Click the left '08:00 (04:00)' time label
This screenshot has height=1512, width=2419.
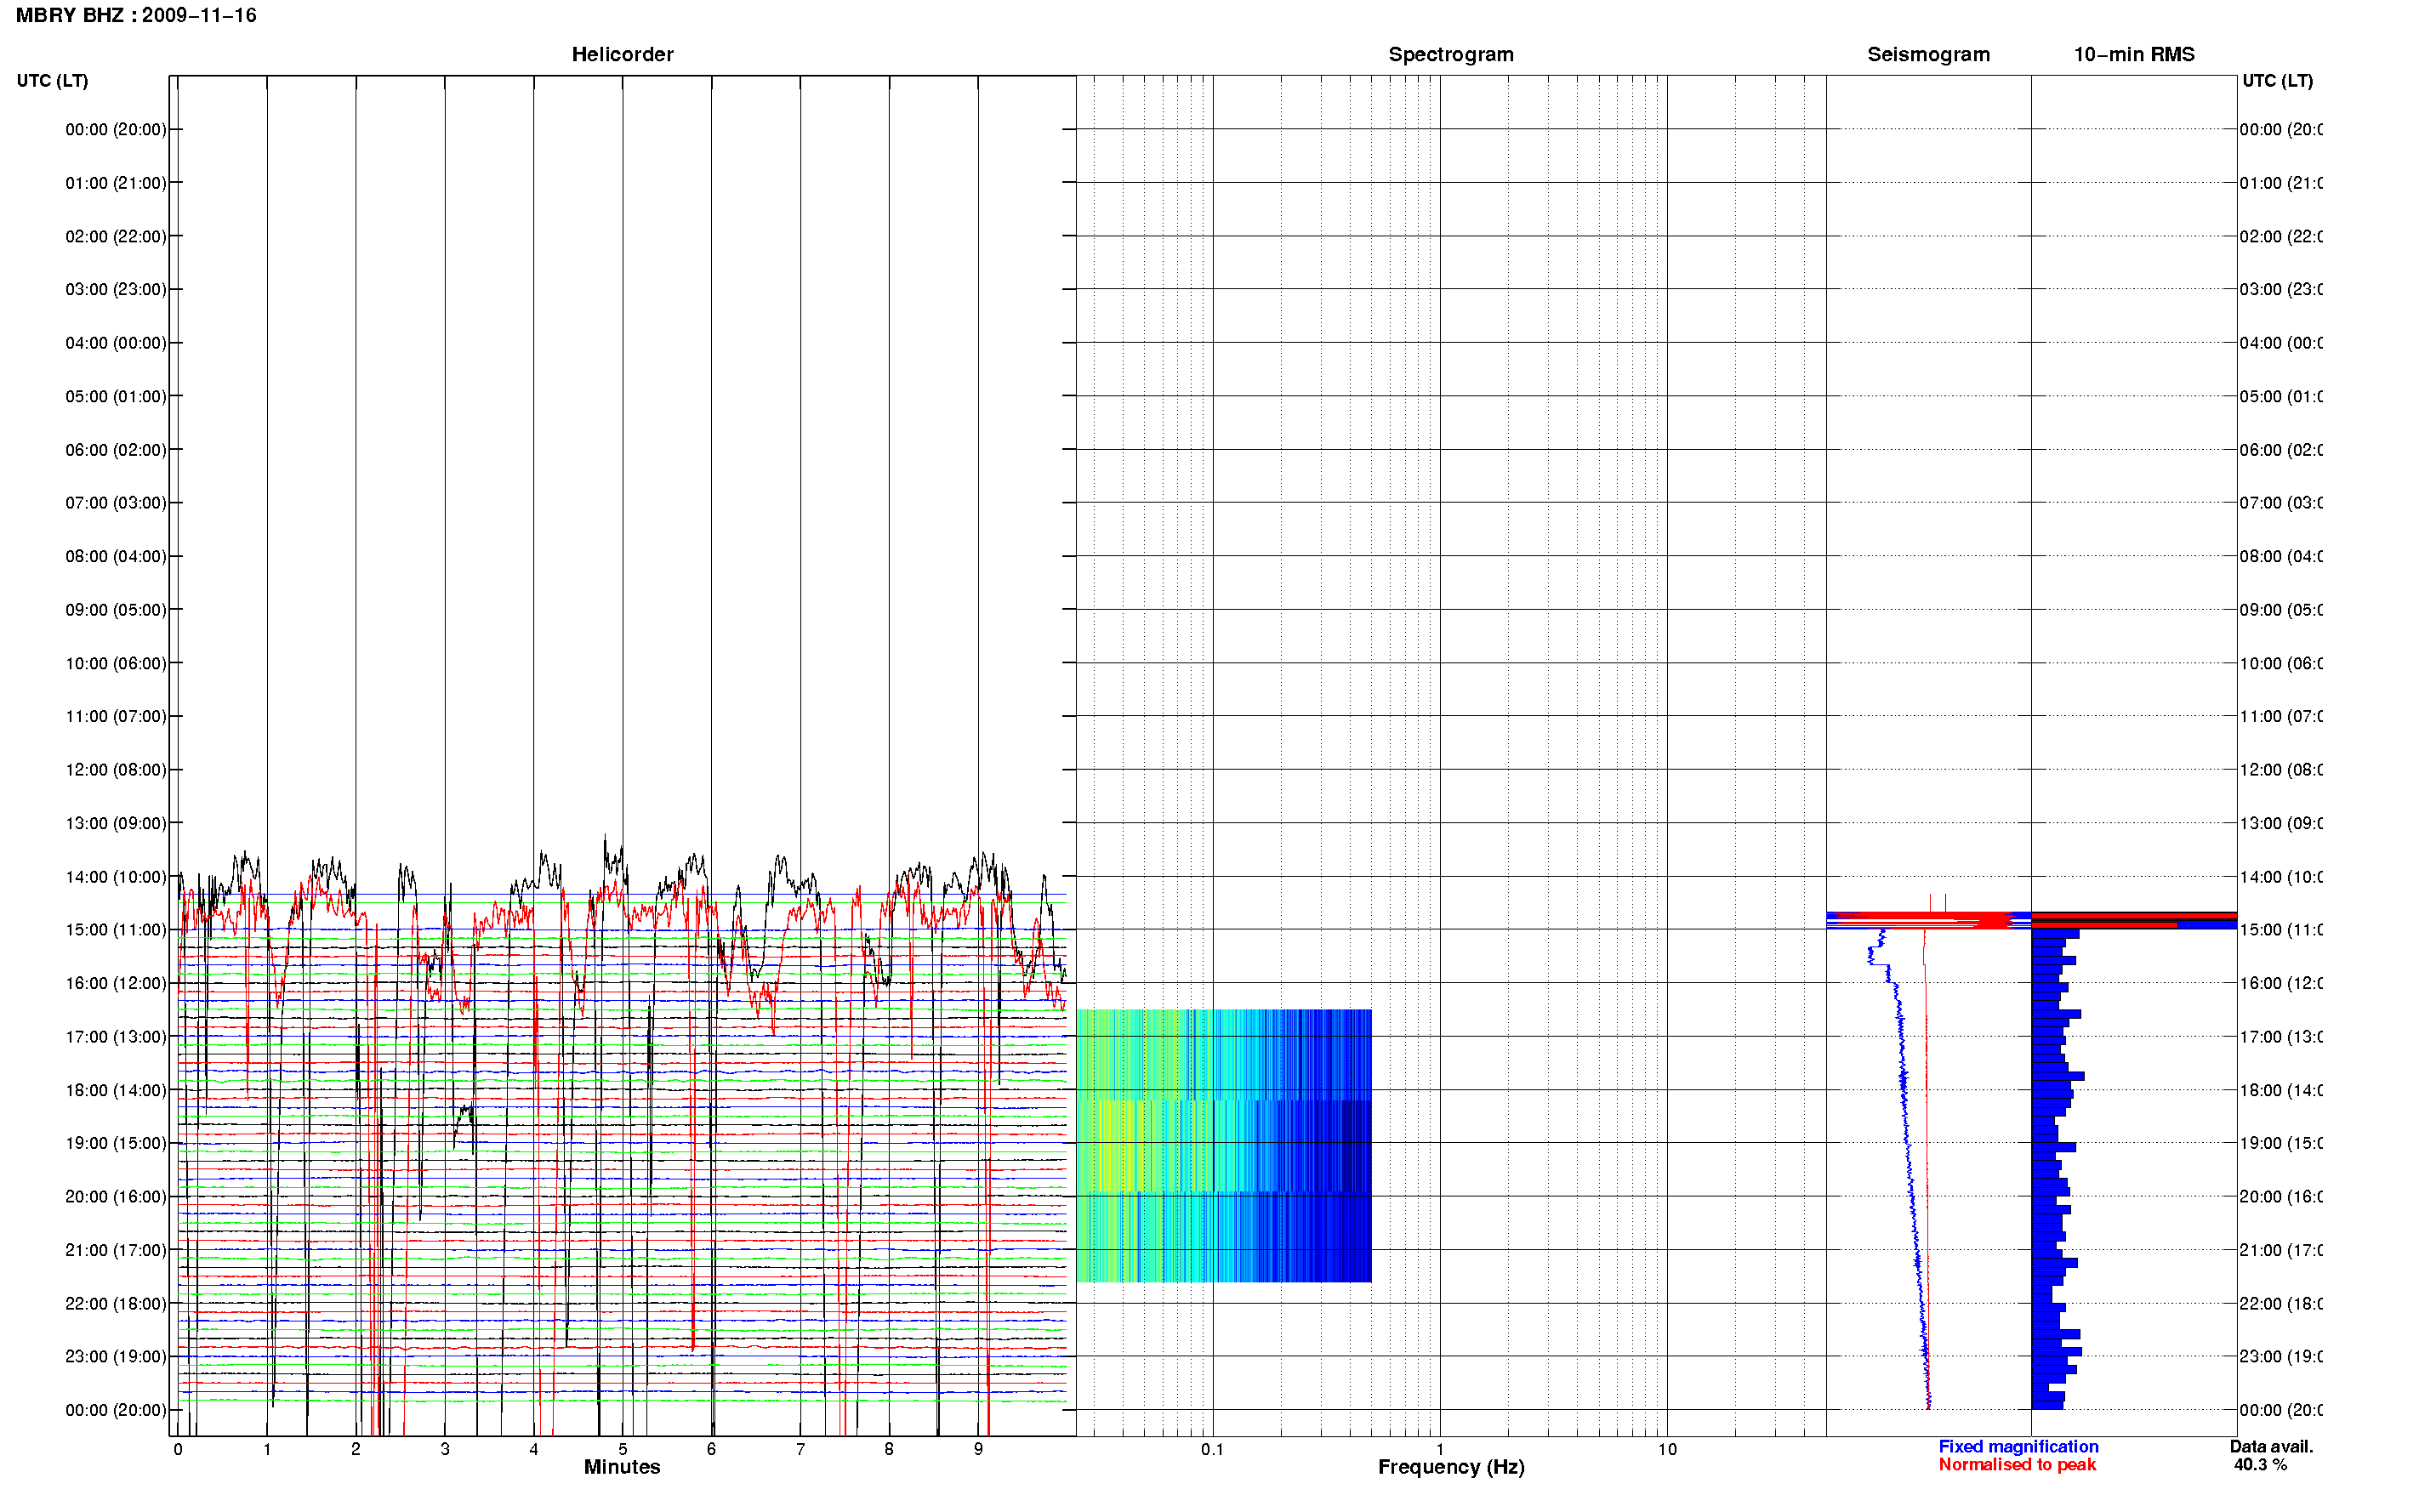point(116,556)
